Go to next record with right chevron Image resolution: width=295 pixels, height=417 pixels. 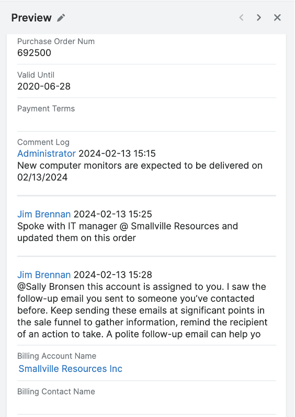258,18
